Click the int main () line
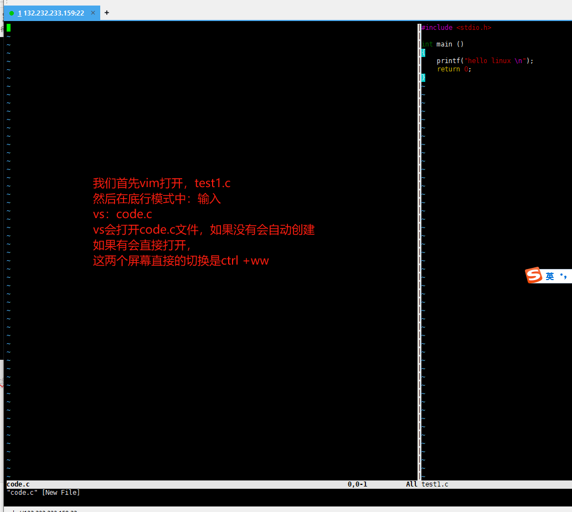Screen dimensions: 572x512 pyautogui.click(x=442, y=44)
